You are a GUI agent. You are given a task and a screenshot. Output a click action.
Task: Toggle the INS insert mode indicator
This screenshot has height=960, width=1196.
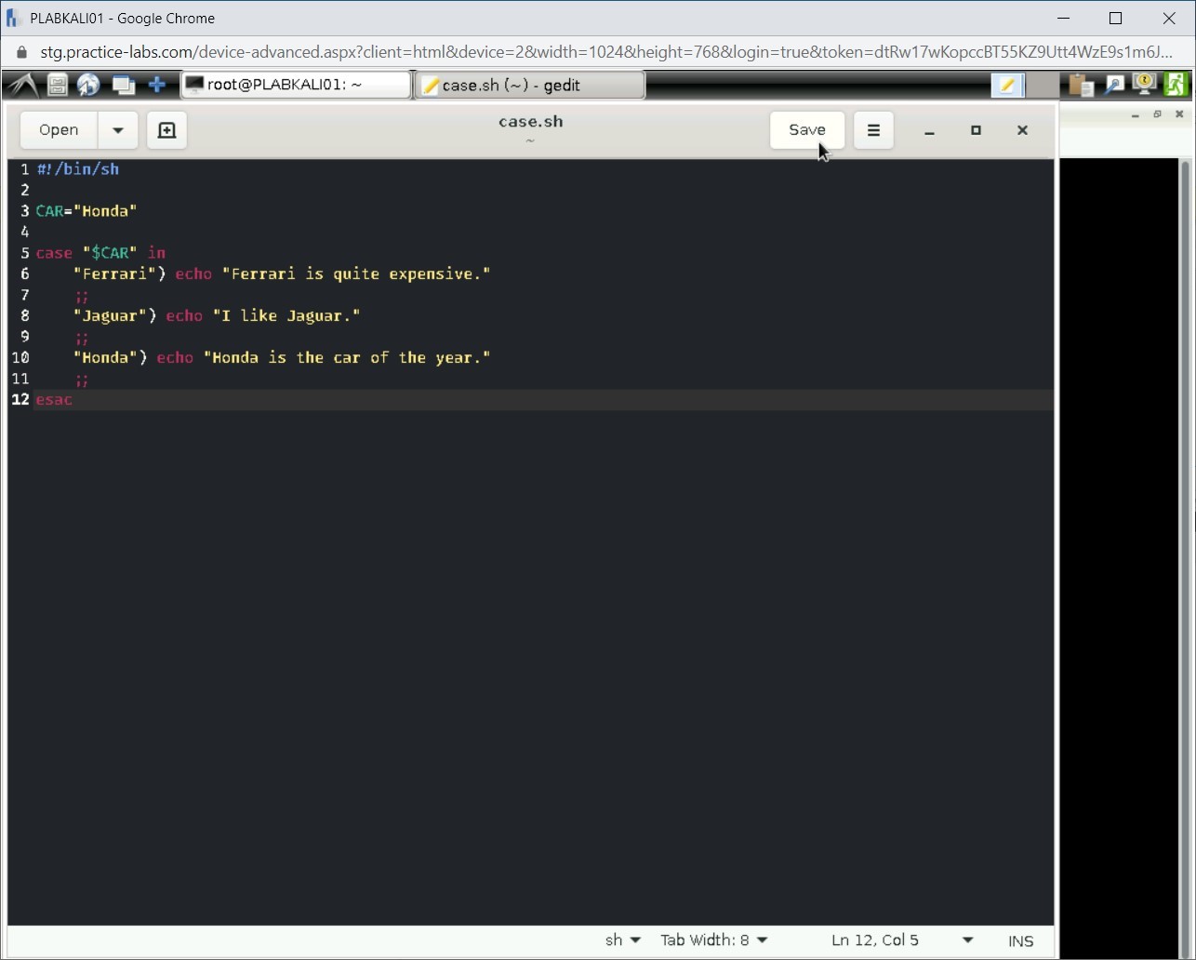point(1020,940)
